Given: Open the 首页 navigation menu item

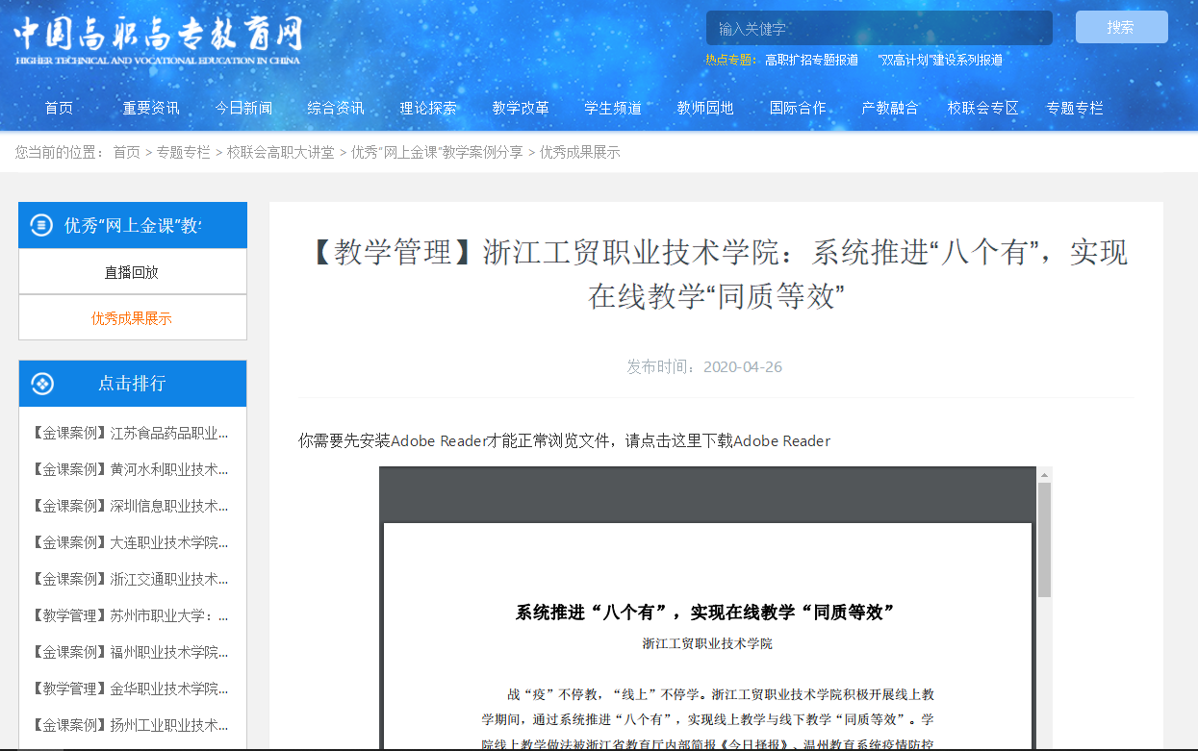Looking at the screenshot, I should 59,108.
